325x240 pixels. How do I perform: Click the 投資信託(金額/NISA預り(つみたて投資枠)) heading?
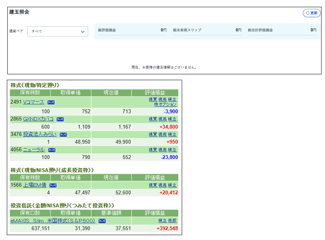62,205
